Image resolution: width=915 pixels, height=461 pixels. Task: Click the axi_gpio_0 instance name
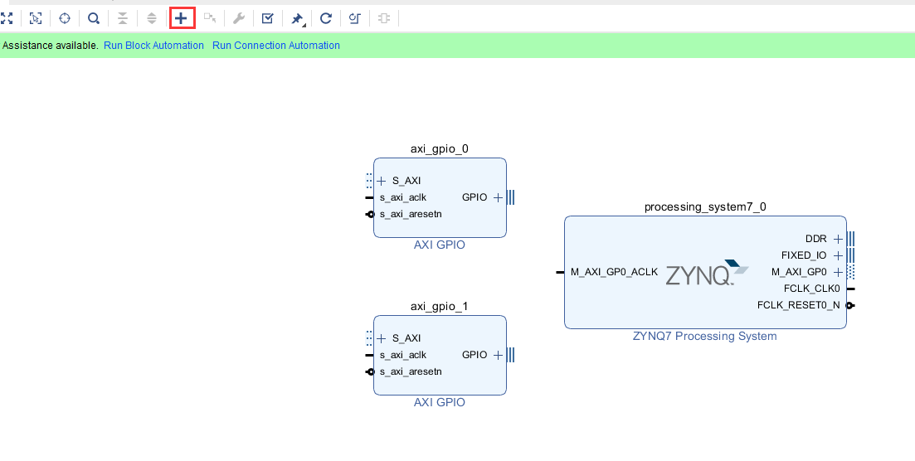440,148
